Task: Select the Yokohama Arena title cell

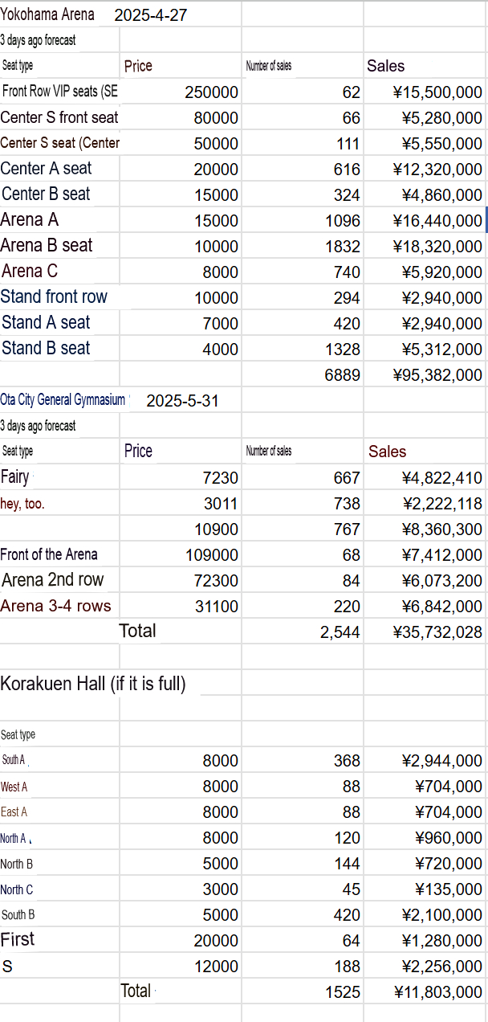Action: (47, 14)
